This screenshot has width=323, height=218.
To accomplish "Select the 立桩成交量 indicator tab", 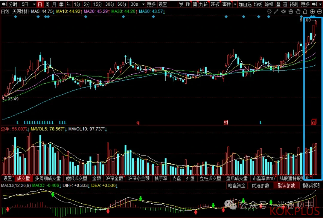I will pos(210,178).
